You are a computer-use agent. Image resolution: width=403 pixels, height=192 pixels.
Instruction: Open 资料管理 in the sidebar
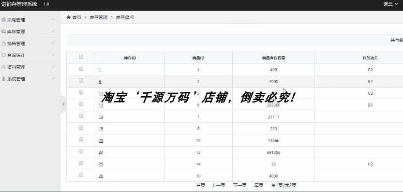(x=16, y=67)
